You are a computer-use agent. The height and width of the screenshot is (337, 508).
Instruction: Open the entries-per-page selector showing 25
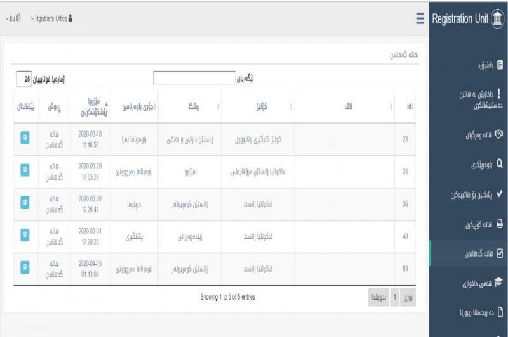(x=24, y=79)
